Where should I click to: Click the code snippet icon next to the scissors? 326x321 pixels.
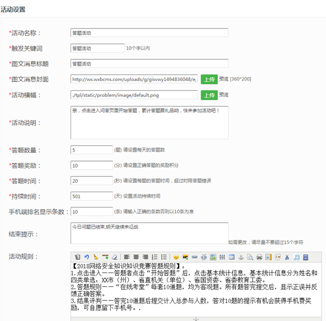278,257
